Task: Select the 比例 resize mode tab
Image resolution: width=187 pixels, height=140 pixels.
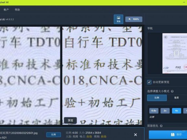Action: pos(157,98)
